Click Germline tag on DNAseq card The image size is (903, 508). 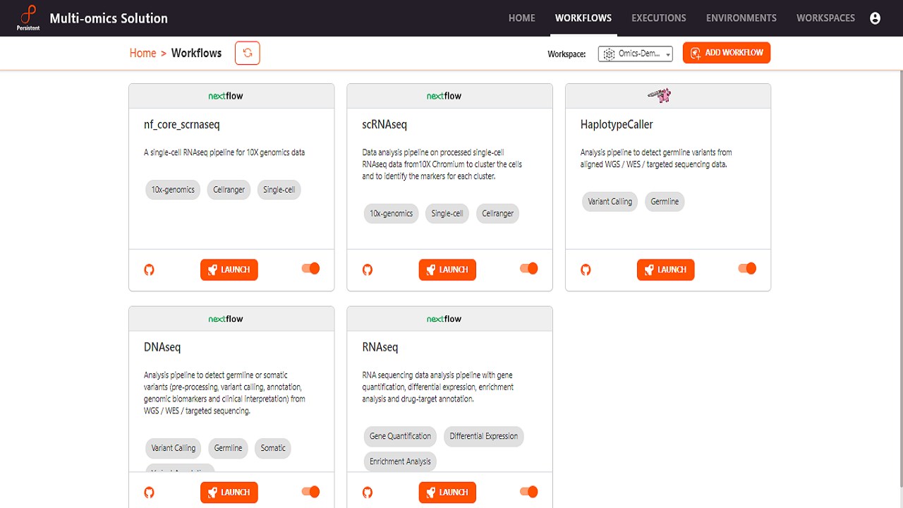(228, 448)
